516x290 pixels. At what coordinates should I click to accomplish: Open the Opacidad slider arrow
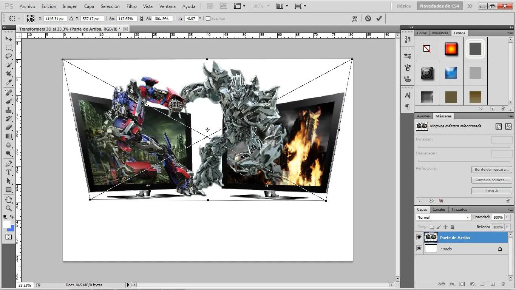click(x=508, y=217)
